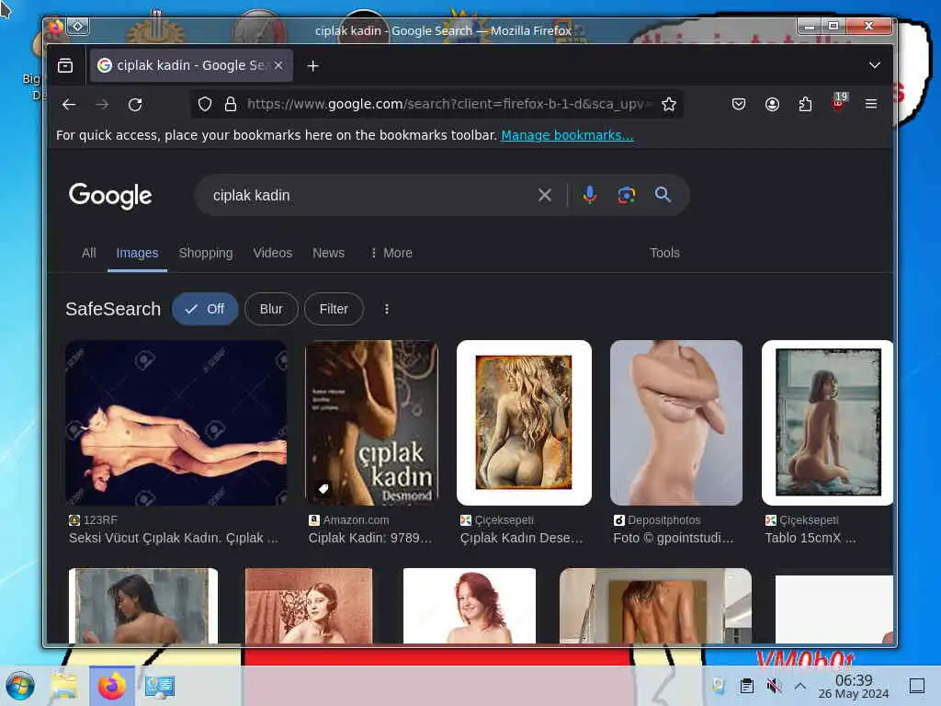Open the ad blocker extension showing 19
The width and height of the screenshot is (941, 706).
click(839, 102)
